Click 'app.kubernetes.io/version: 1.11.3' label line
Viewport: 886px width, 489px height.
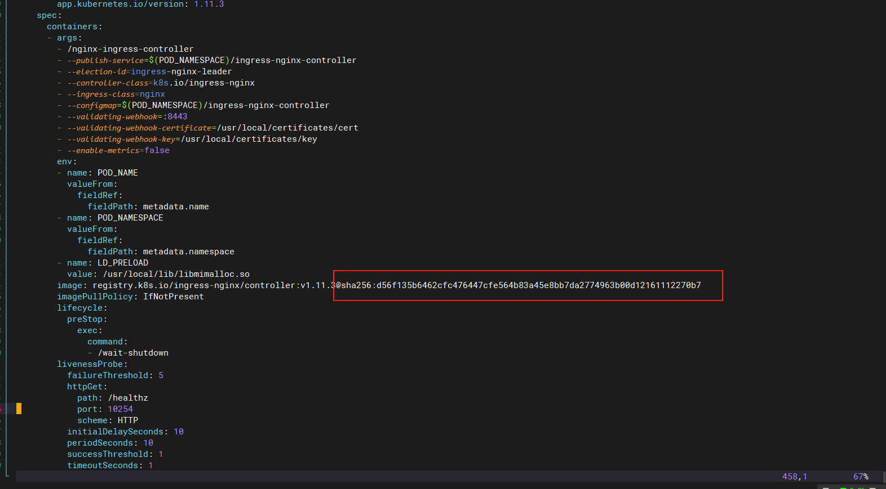pos(140,4)
